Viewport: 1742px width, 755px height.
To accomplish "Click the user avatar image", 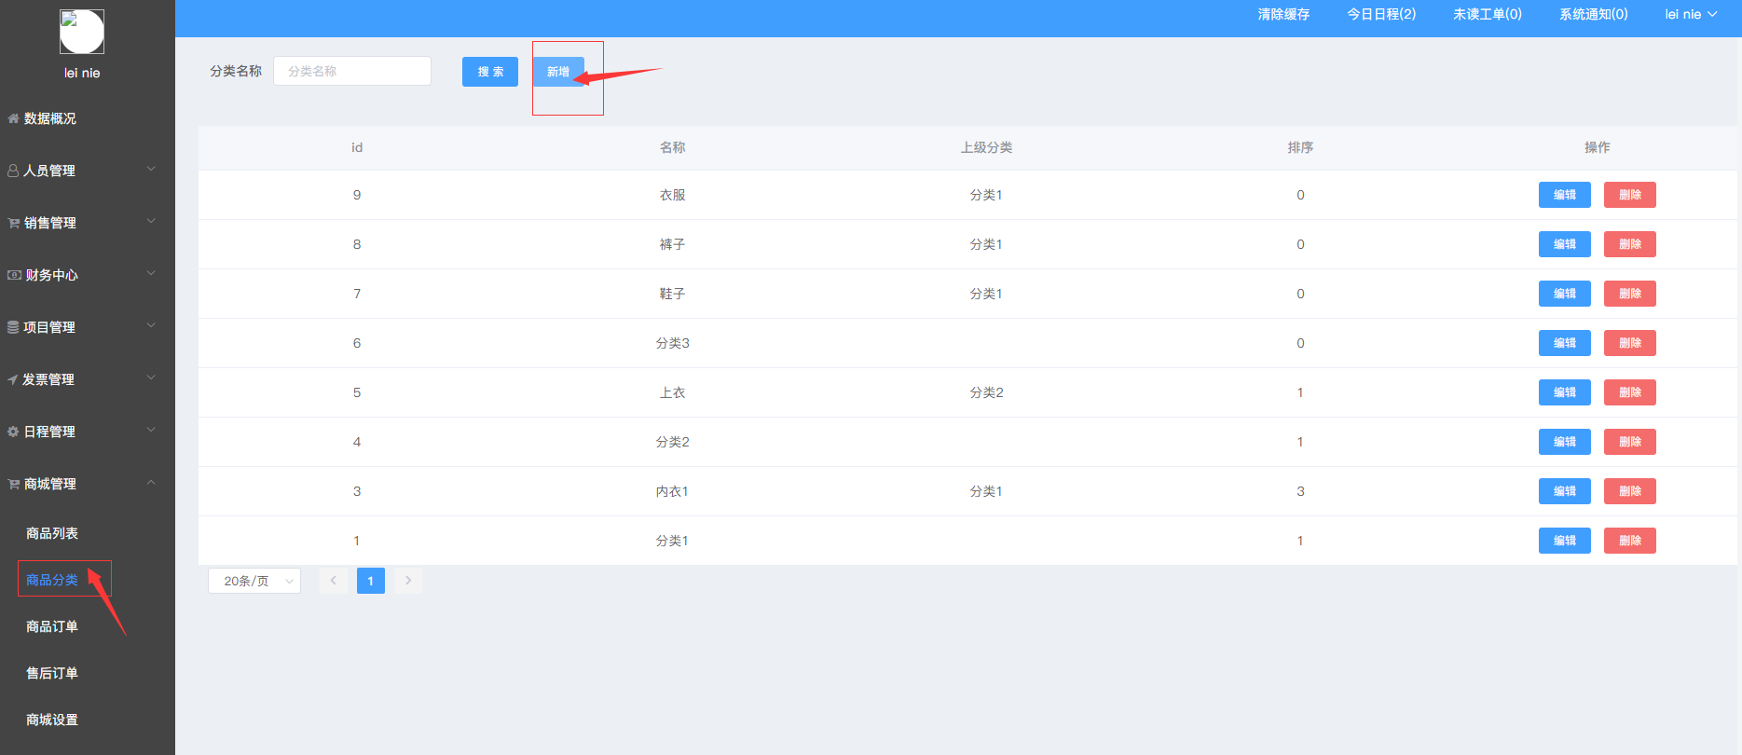I will (x=82, y=32).
